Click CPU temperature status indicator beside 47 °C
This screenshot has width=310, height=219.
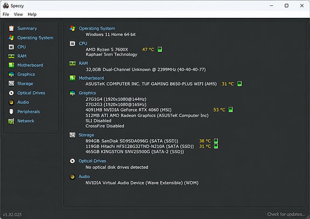(x=160, y=49)
